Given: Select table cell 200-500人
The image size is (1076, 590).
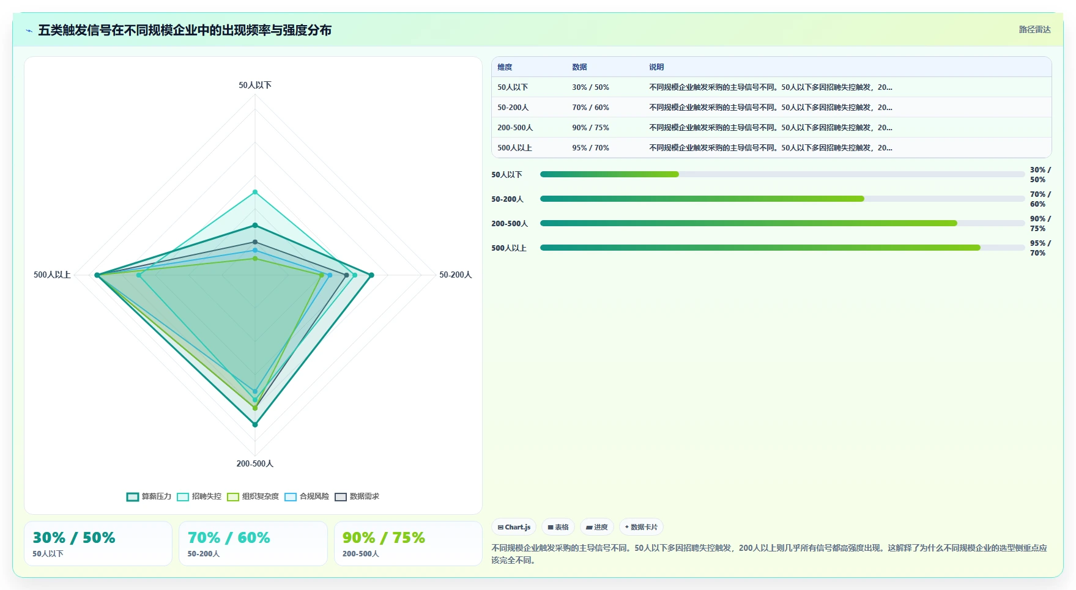Looking at the screenshot, I should 515,128.
